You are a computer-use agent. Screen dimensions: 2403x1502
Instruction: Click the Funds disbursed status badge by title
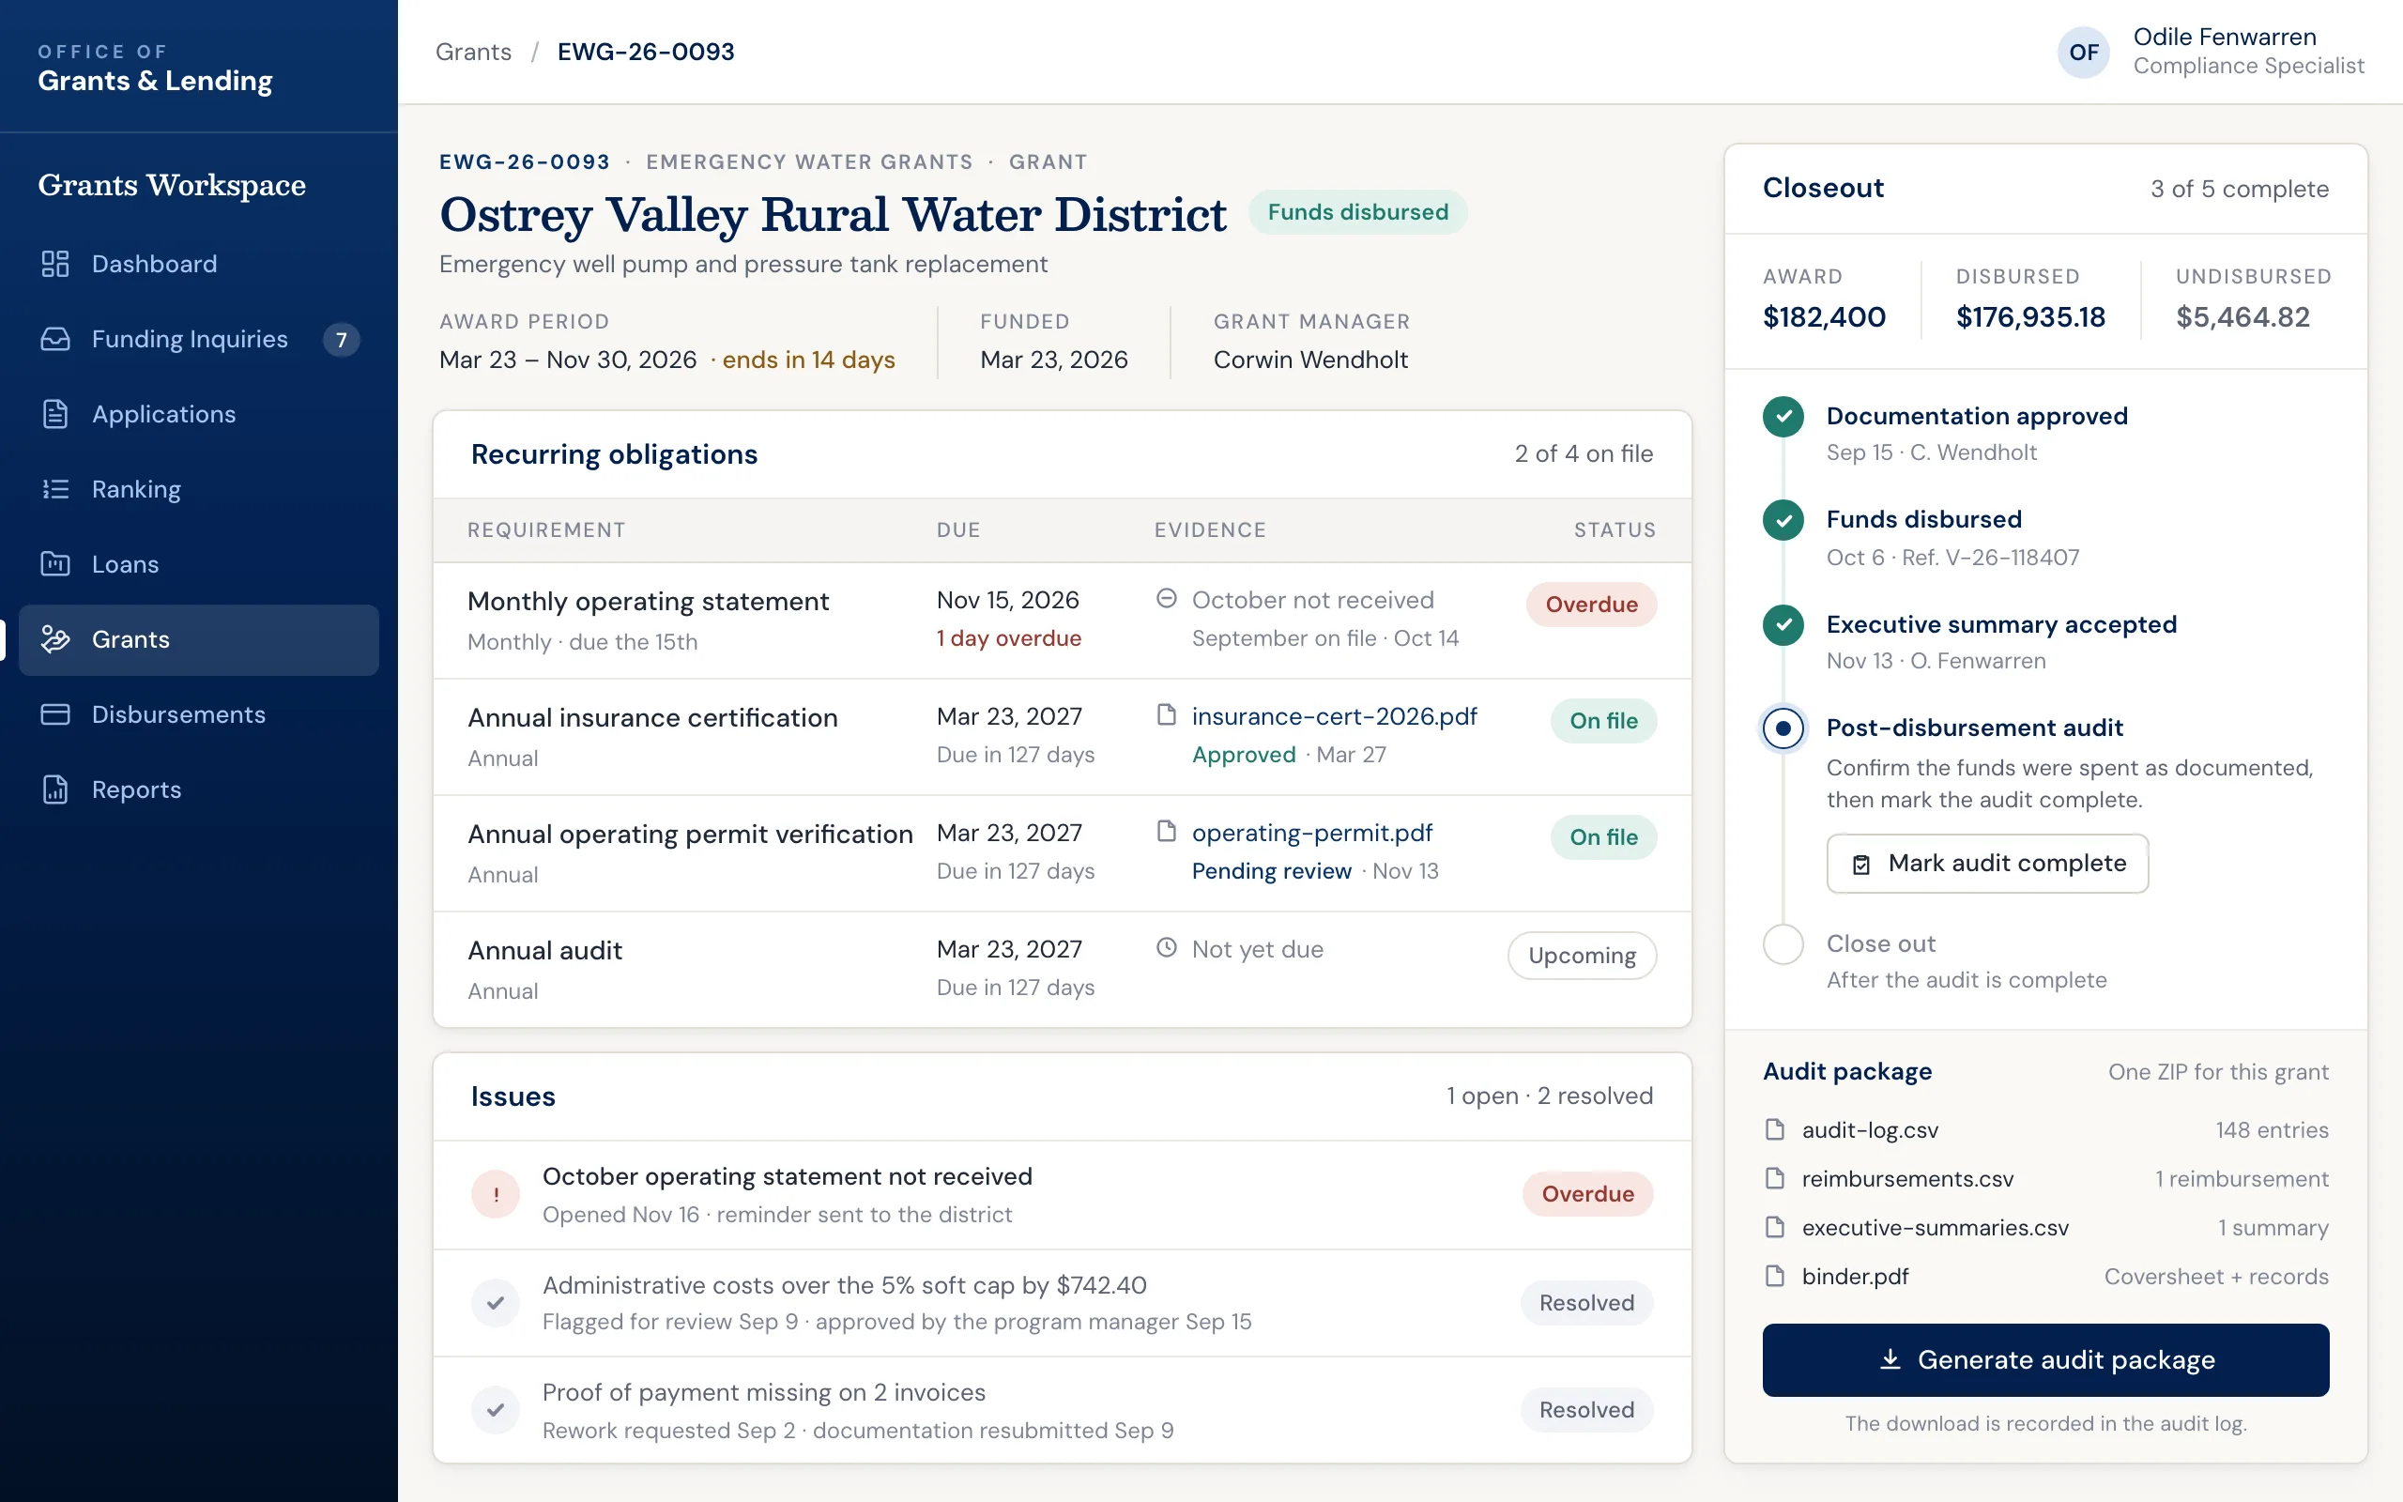pyautogui.click(x=1357, y=211)
